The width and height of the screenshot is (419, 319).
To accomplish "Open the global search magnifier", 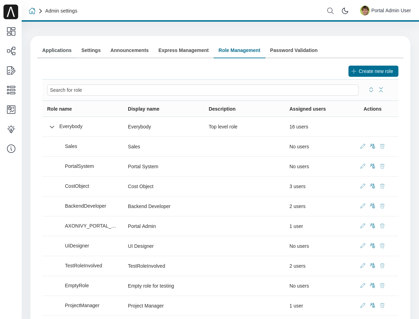I will 330,11.
